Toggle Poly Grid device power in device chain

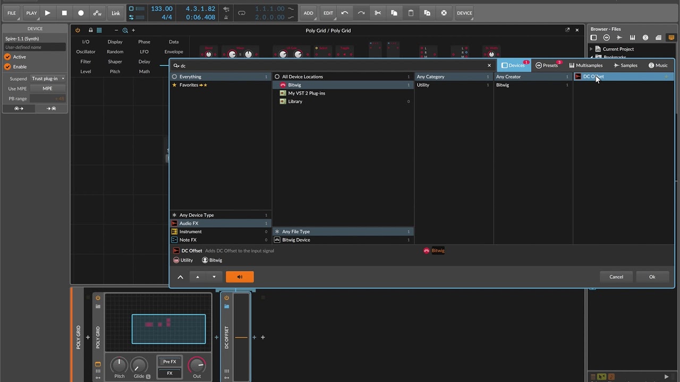(98, 298)
